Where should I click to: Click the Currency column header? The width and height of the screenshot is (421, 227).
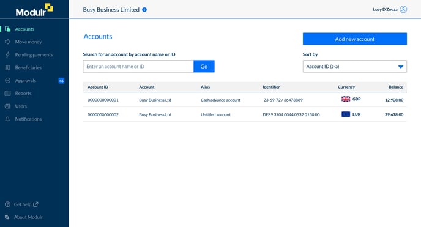coord(346,87)
